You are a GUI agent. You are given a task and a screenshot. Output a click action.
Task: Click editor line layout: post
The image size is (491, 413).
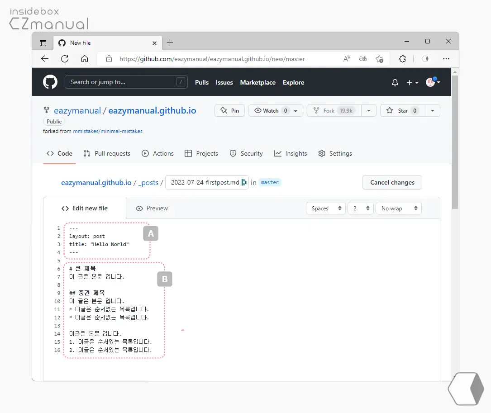[87, 237]
